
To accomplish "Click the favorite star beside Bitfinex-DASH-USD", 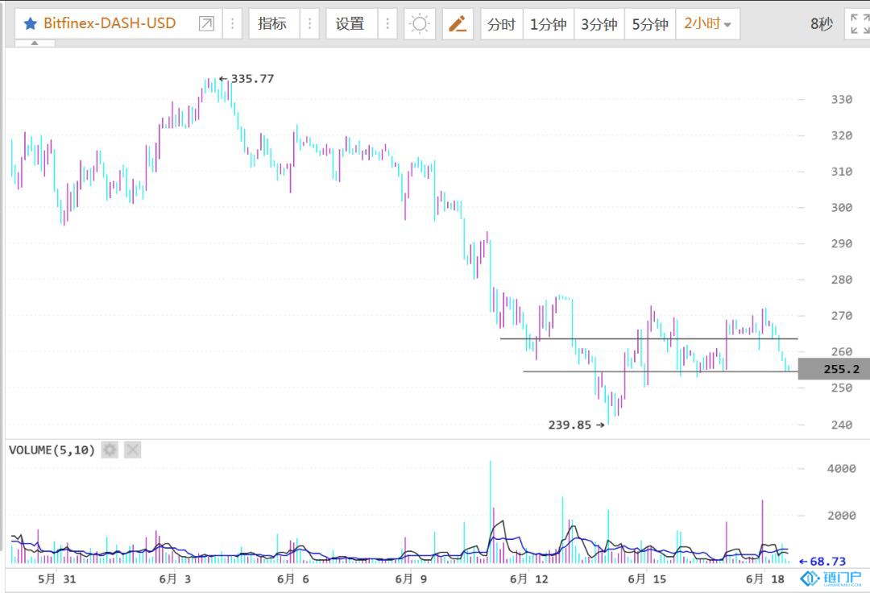I will click(x=30, y=23).
